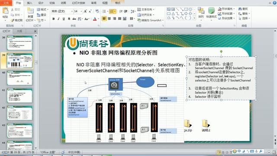The width and height of the screenshot is (277, 156).
Task: Click the increase indent icon
Action: (x=126, y=11)
